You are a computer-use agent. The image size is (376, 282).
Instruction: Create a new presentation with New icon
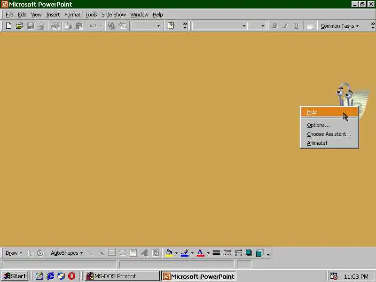tap(8, 26)
